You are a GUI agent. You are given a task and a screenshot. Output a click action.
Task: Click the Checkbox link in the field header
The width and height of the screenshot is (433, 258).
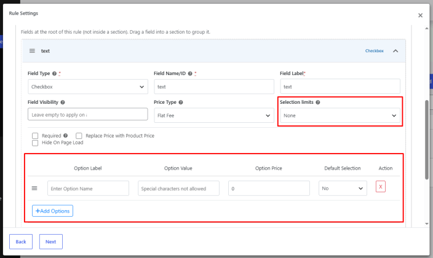click(x=374, y=51)
